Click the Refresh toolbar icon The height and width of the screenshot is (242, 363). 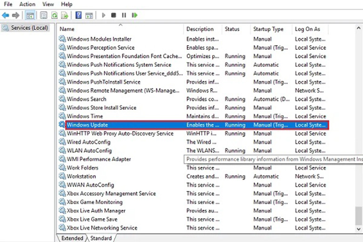(x=54, y=15)
